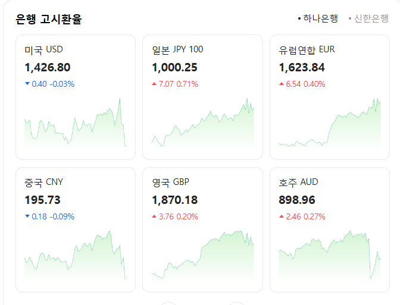Screen dimensions: 400x305
Task: Click the 195.73 CNY rate value
Action: click(x=43, y=200)
